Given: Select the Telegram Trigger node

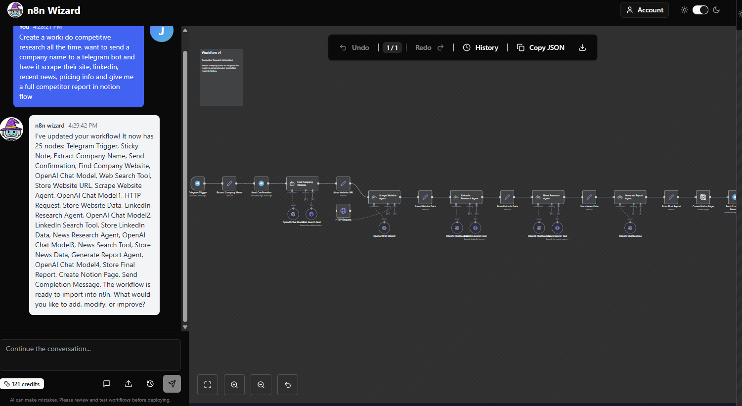Looking at the screenshot, I should [198, 183].
